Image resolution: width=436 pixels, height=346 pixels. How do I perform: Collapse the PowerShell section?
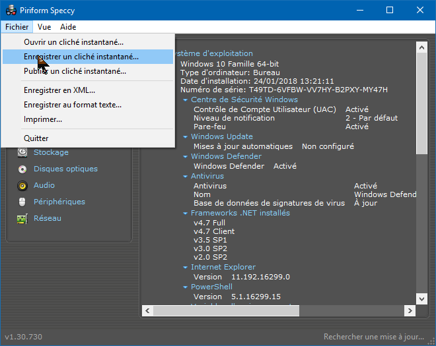coord(185,287)
